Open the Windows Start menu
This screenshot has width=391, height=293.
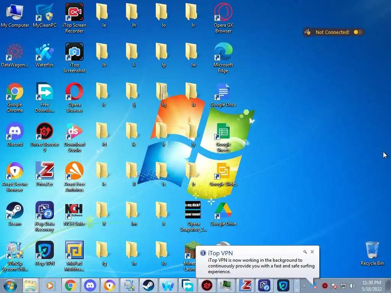pos(10,286)
